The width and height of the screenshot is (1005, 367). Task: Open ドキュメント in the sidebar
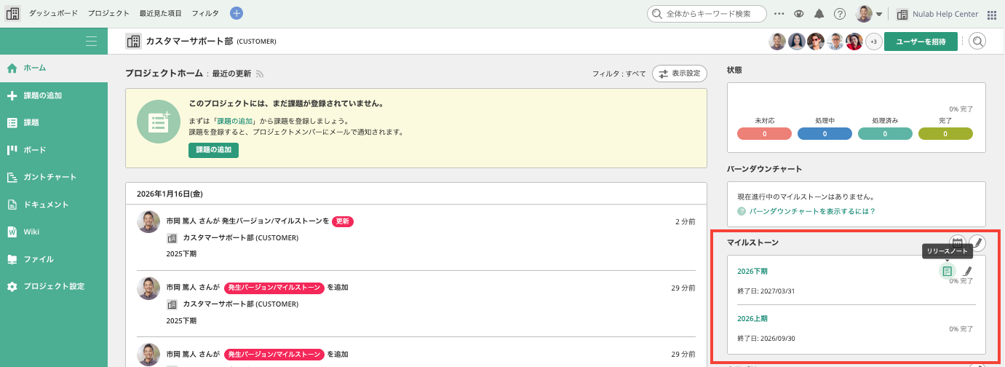[54, 205]
